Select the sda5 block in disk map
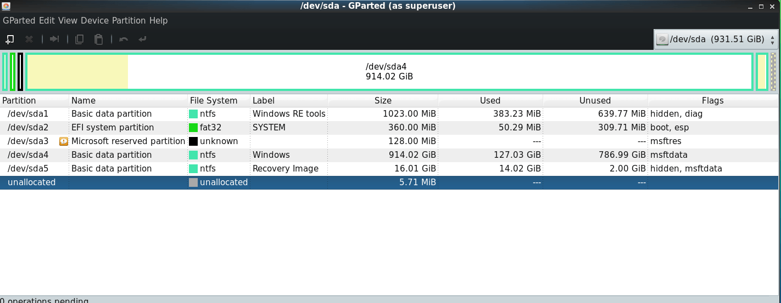The height and width of the screenshot is (303, 781). 762,72
